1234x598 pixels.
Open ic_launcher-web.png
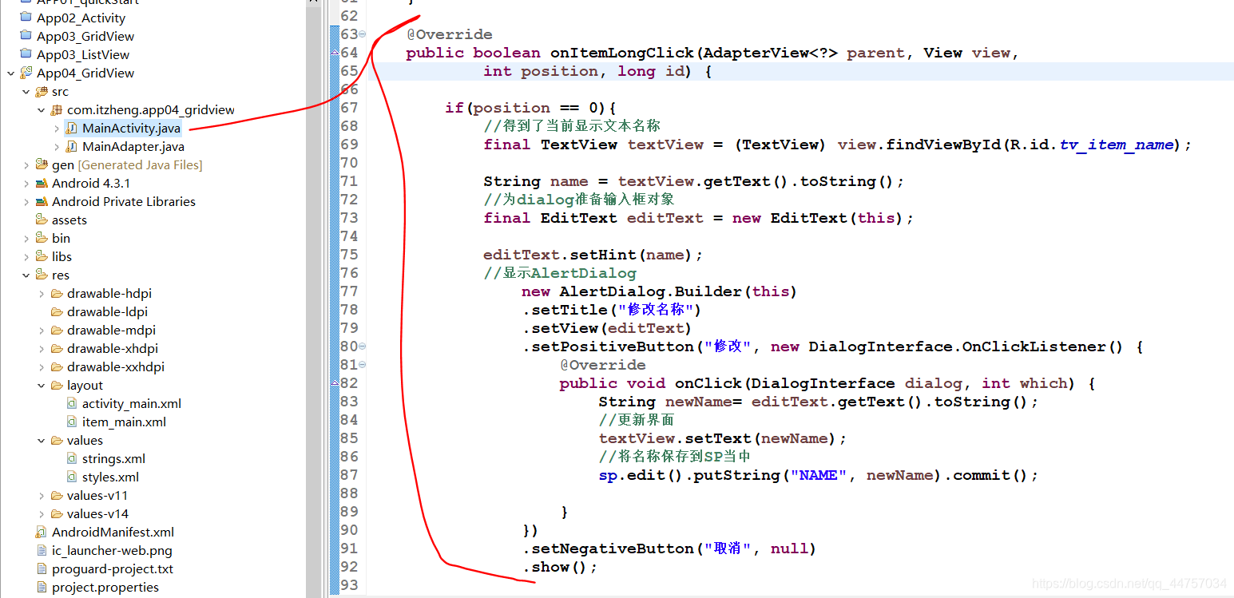112,550
